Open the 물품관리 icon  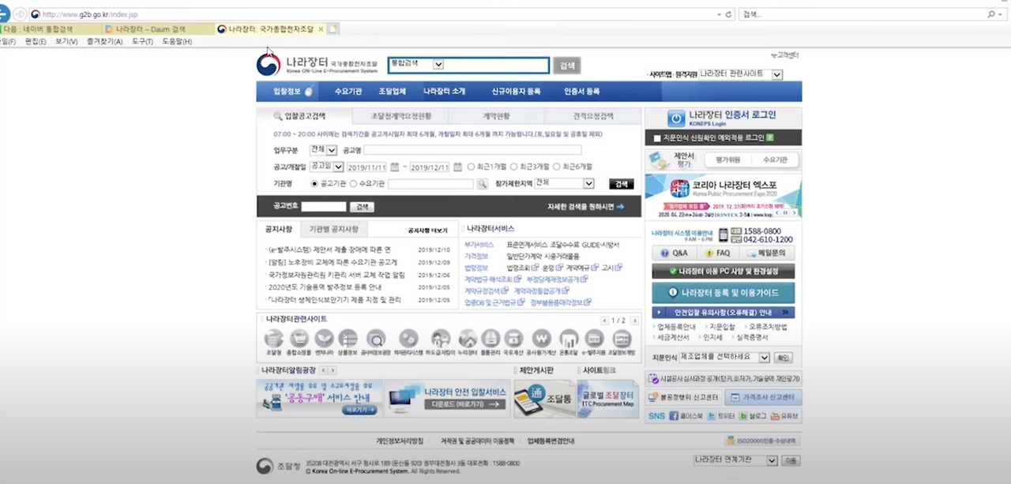[490, 338]
